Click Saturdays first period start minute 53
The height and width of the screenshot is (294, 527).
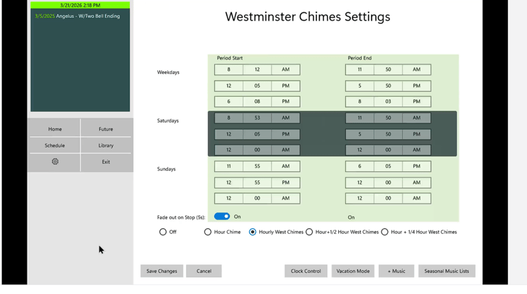(x=257, y=118)
